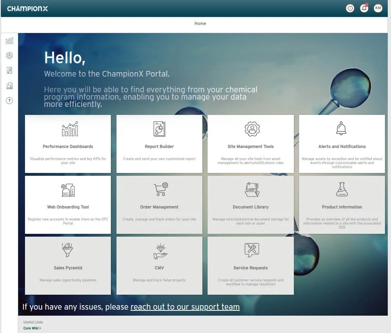Screen dimensions: 391x333
Task: Open the info icon in top bar
Action: (350, 8)
